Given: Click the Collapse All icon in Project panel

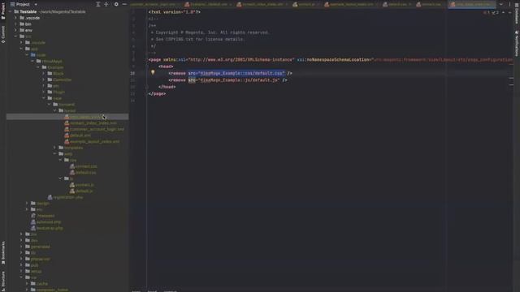Looking at the screenshot, I should coord(106,4).
